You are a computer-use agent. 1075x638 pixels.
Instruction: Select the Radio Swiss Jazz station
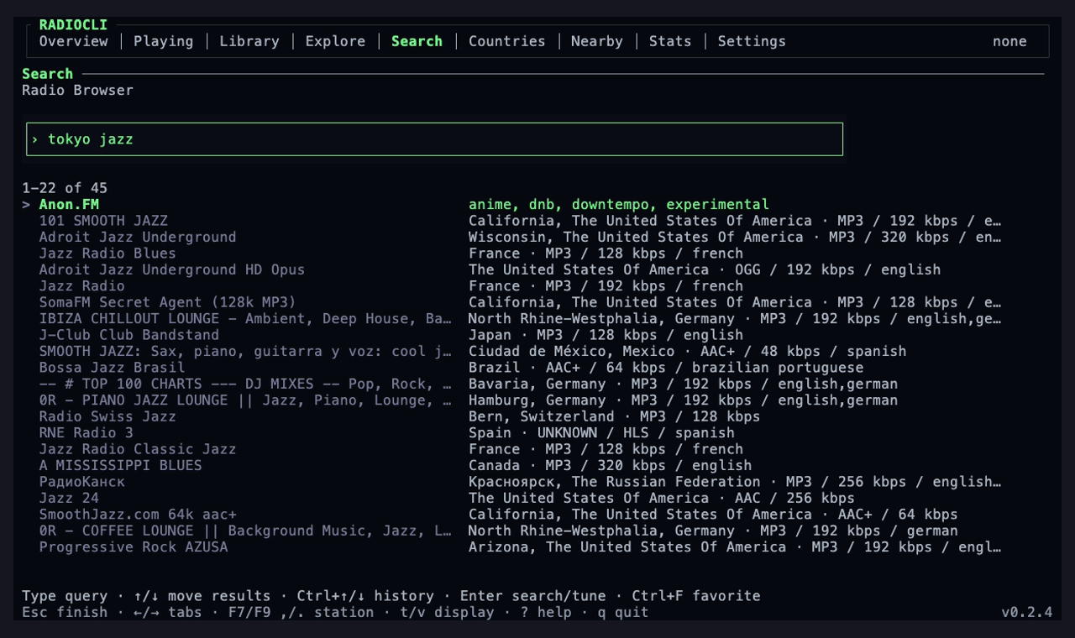tap(107, 416)
